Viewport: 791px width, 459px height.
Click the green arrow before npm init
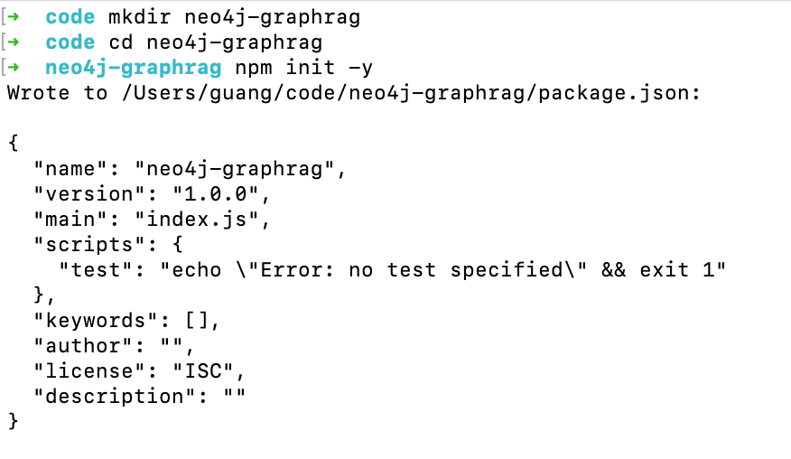click(x=14, y=68)
